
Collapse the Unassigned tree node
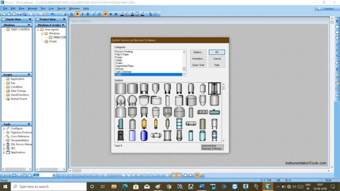point(38,30)
